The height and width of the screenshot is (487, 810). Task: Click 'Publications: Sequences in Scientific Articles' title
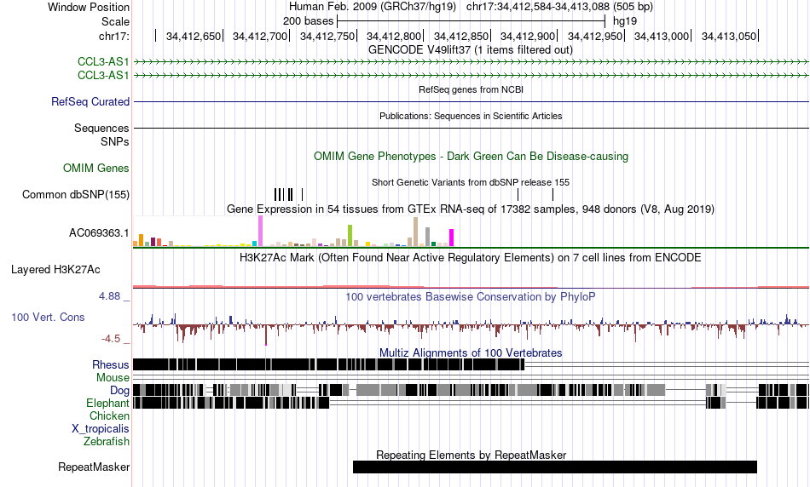pos(471,116)
